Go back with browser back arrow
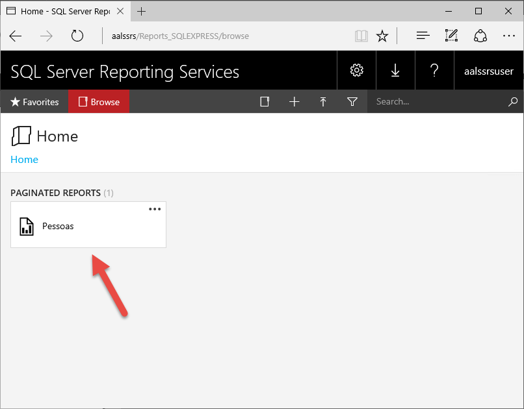The height and width of the screenshot is (409, 524). [x=16, y=36]
